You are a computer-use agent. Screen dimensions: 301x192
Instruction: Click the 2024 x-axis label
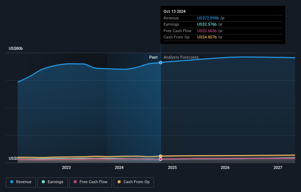[119, 168]
